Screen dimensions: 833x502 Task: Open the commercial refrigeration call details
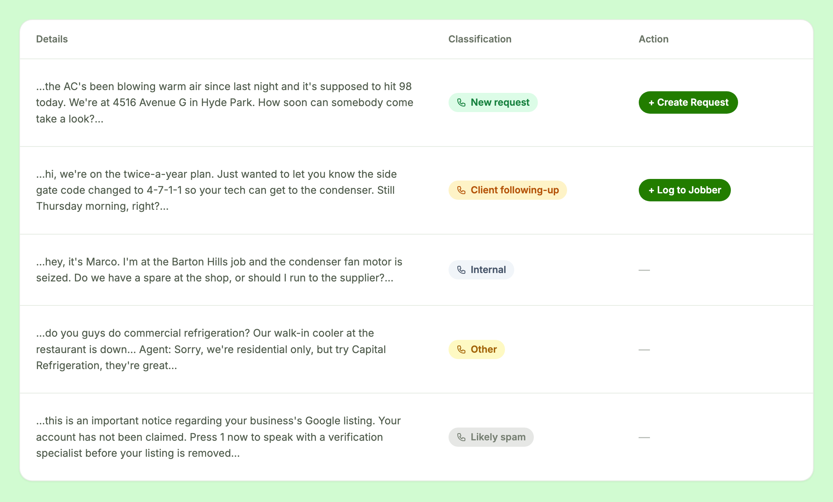[211, 349]
